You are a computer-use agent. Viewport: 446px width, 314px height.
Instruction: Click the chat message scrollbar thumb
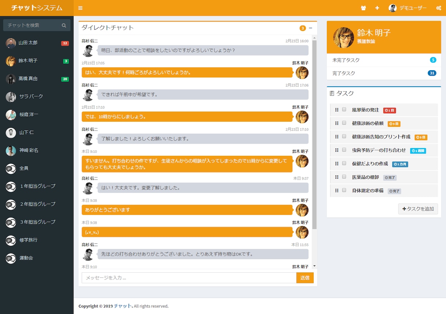[314, 135]
